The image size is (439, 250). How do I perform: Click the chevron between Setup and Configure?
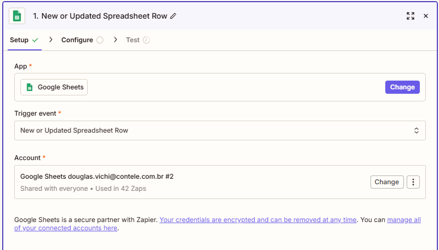tap(51, 40)
